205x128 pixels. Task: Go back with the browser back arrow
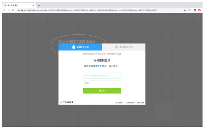click(x=4, y=10)
